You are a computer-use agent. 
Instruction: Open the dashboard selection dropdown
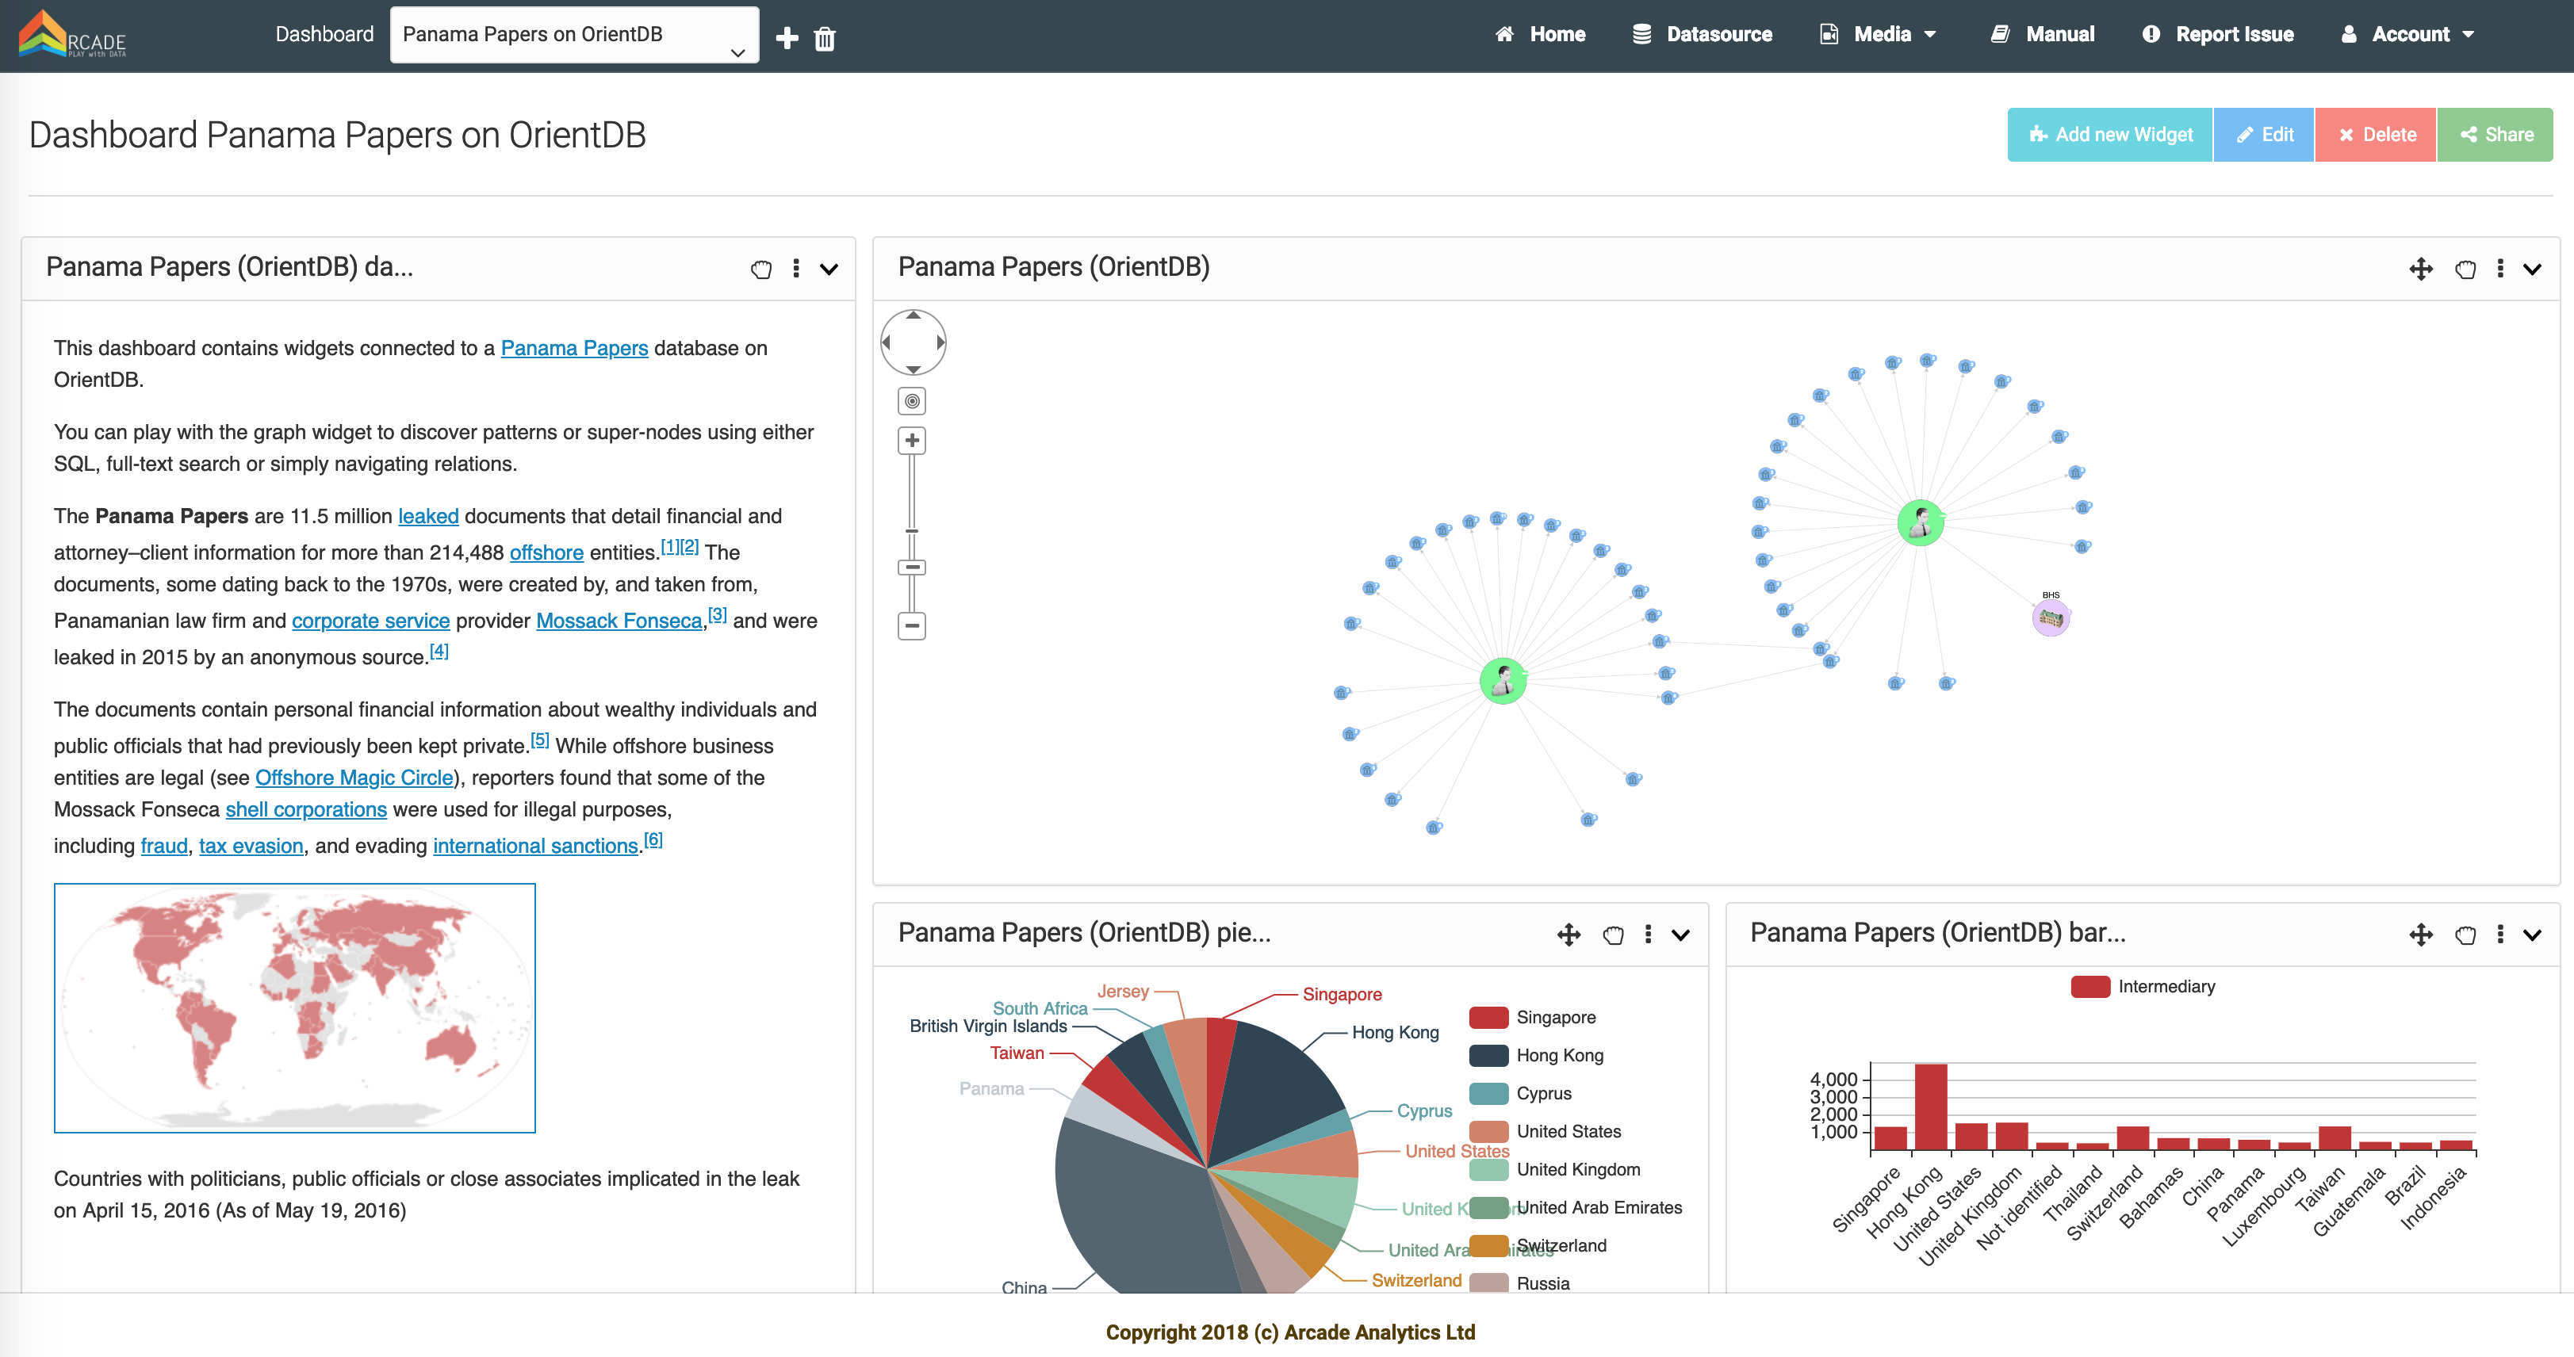(x=573, y=34)
